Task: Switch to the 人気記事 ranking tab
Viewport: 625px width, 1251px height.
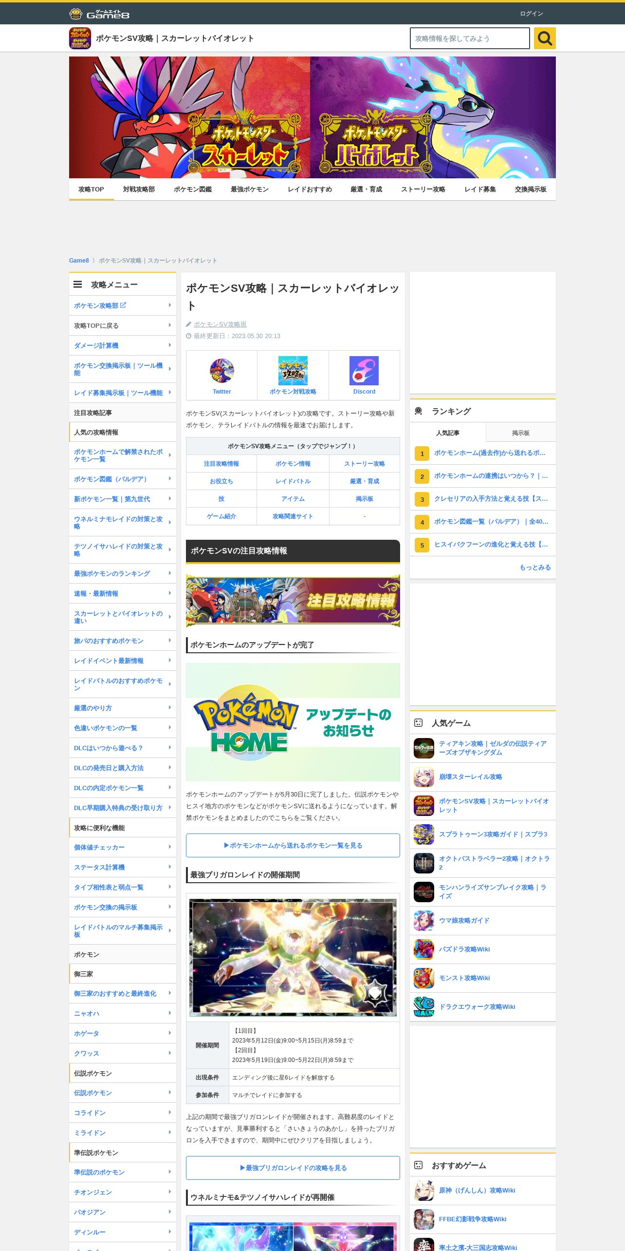Action: tap(448, 433)
